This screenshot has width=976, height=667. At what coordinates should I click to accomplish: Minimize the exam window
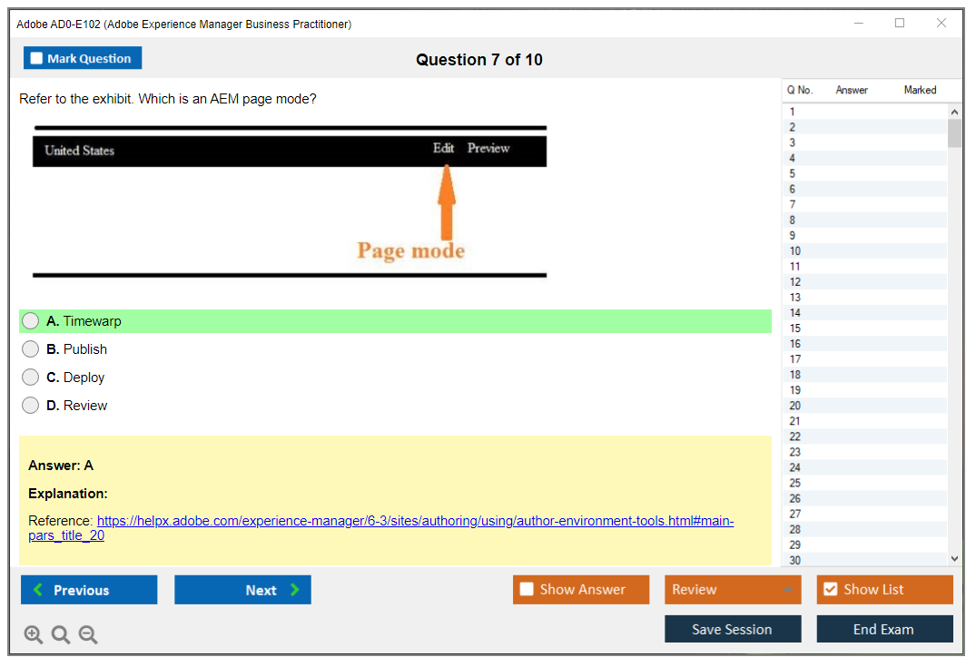point(858,24)
